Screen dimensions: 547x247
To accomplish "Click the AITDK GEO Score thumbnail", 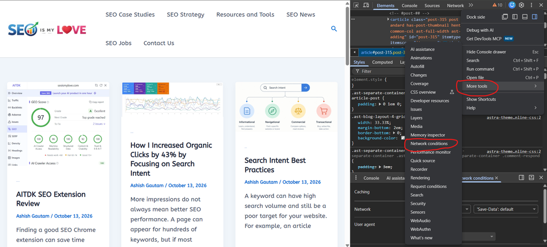I will [58, 124].
